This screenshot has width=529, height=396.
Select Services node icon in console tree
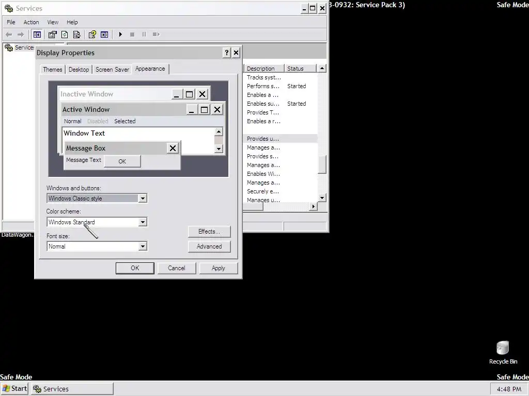(x=9, y=47)
